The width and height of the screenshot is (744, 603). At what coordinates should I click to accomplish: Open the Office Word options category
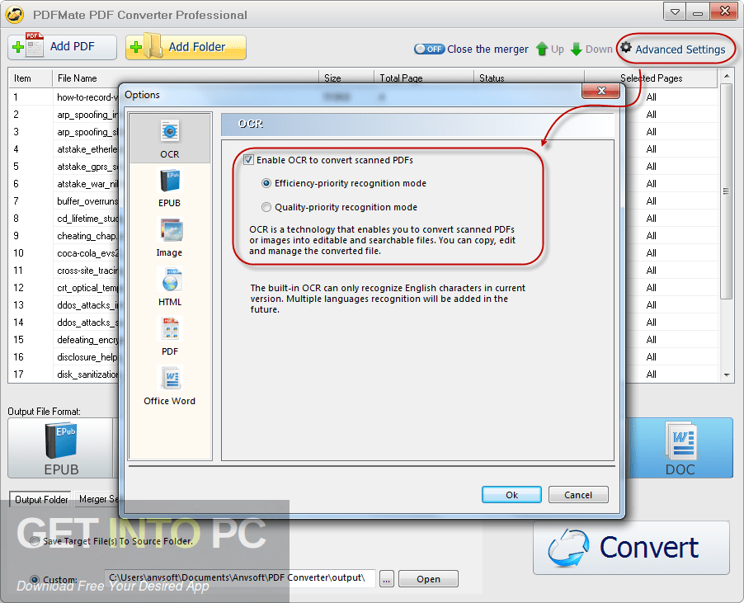[x=170, y=386]
